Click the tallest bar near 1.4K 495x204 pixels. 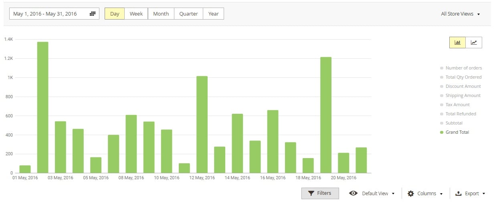coord(42,107)
